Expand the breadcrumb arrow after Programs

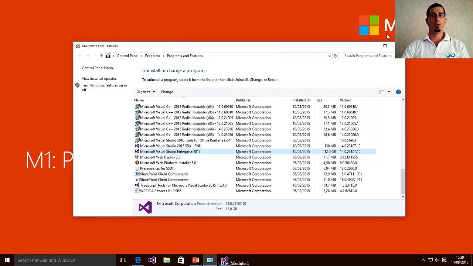coord(164,56)
